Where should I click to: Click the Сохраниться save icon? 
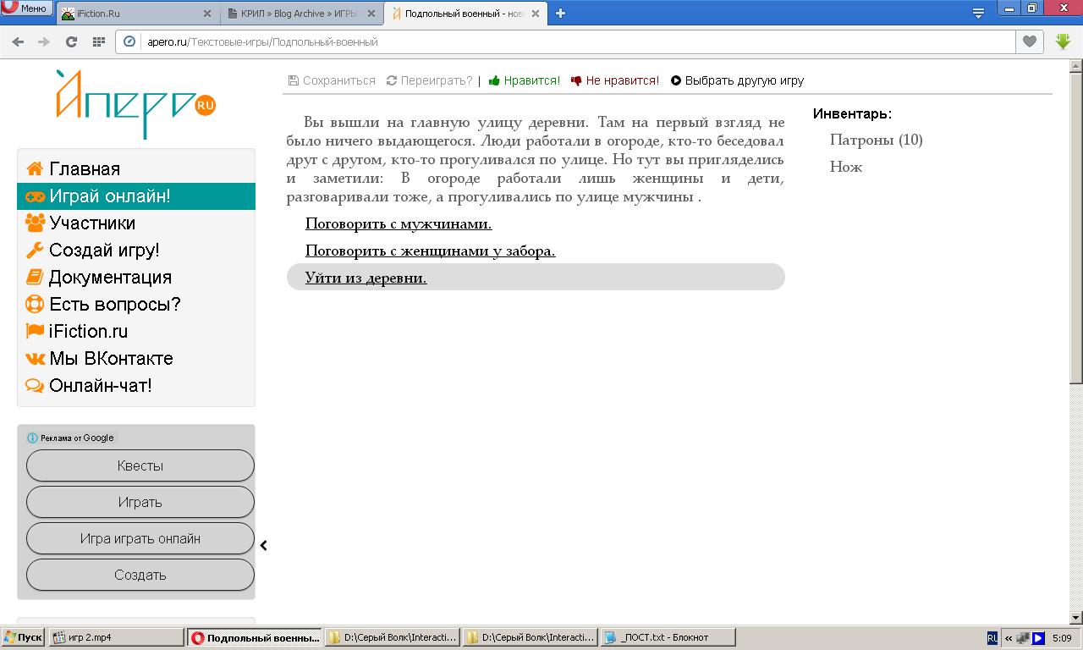click(294, 81)
